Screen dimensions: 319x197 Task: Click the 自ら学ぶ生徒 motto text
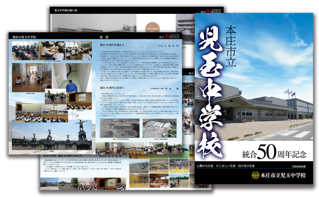point(246,166)
